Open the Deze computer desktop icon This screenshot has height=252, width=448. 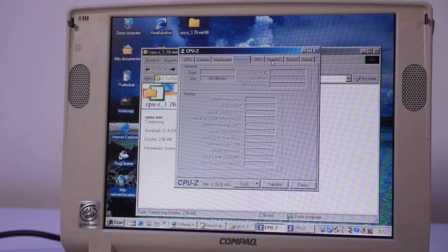point(129,27)
